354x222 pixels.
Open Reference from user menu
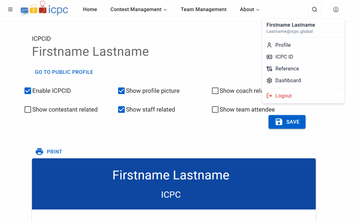coord(303,69)
